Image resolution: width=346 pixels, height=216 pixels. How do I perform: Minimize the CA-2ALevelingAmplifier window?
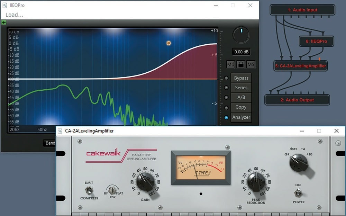[302, 131]
